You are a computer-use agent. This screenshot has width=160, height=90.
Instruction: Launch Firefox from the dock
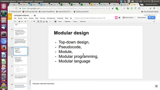tap(4, 48)
